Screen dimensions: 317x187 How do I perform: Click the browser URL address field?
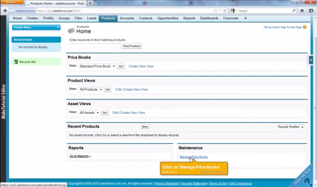(x=125, y=11)
